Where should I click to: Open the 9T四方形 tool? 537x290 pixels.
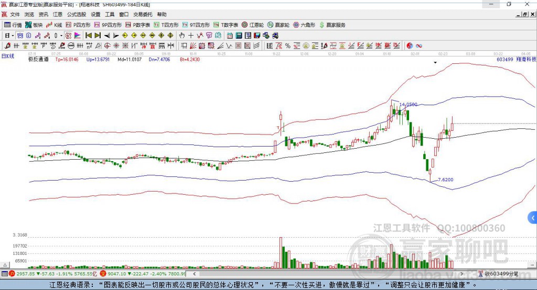(x=196, y=25)
